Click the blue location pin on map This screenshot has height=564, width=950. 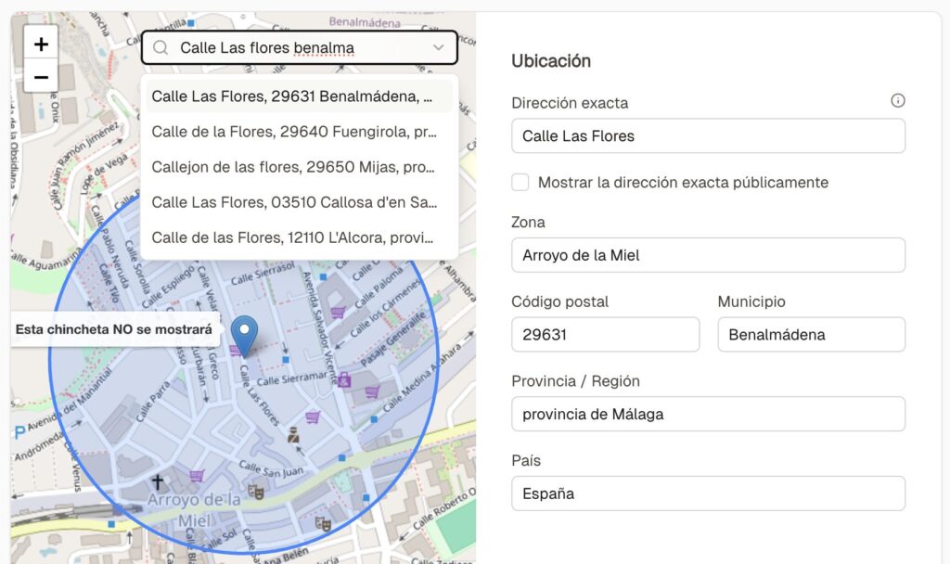point(244,336)
